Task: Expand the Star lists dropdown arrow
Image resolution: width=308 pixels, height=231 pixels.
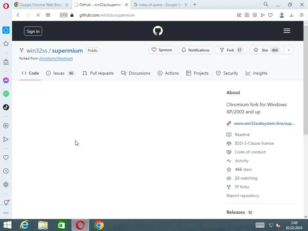Action: coord(289,50)
